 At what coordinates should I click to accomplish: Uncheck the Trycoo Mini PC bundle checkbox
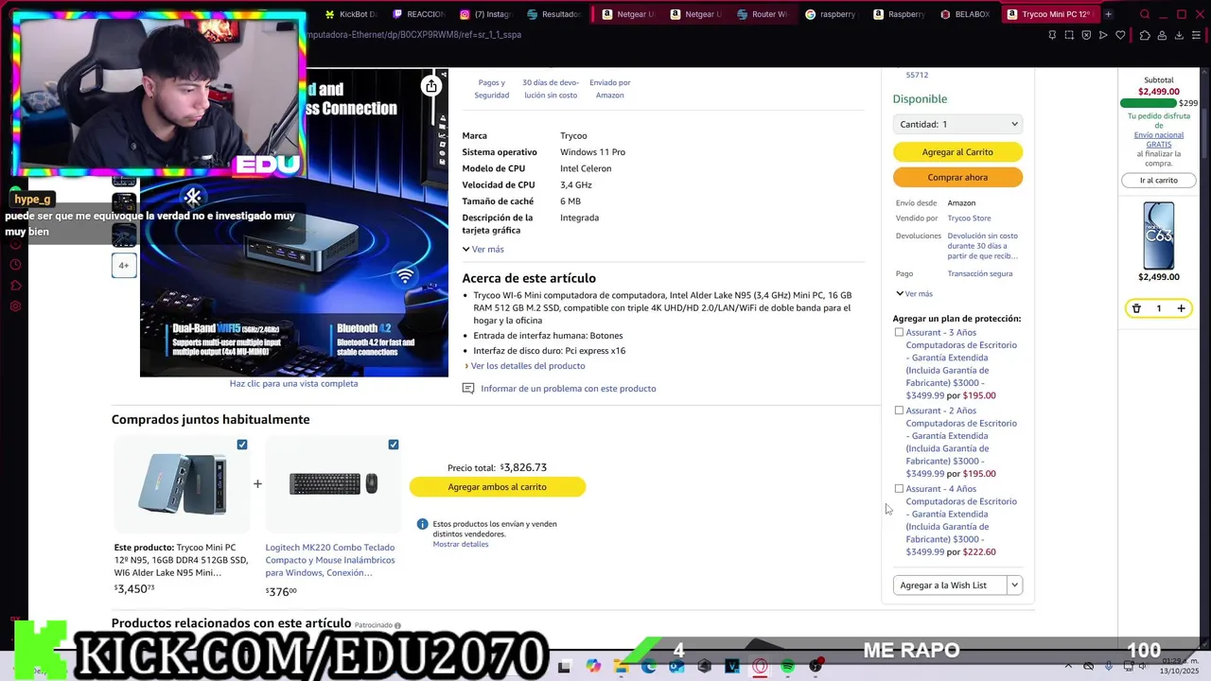[x=242, y=445]
